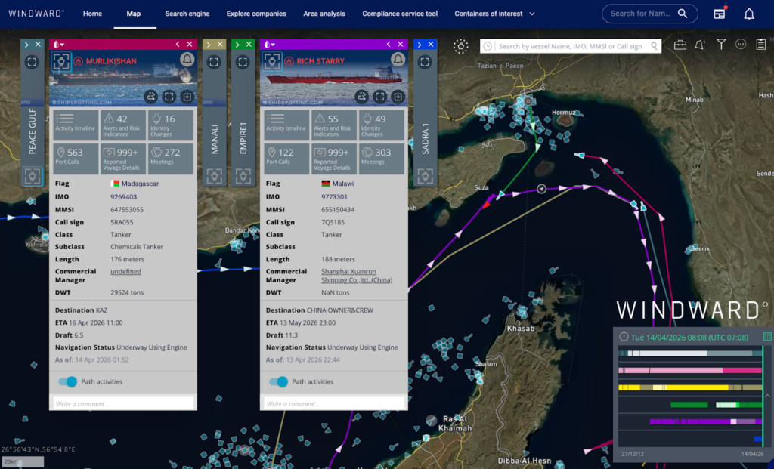Image resolution: width=774 pixels, height=469 pixels.
Task: Click the clipboard report icon near the filter
Action: coord(760,44)
